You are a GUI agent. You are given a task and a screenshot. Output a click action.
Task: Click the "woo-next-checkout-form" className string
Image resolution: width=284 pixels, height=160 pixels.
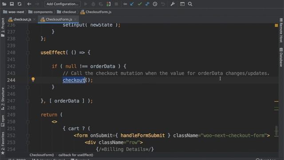234,136
